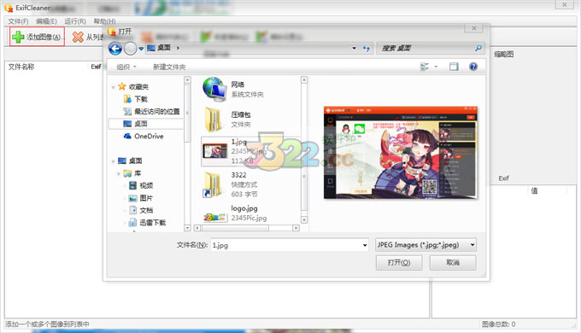Click the Add Image green plus button
This screenshot has width=581, height=333.
click(x=37, y=37)
